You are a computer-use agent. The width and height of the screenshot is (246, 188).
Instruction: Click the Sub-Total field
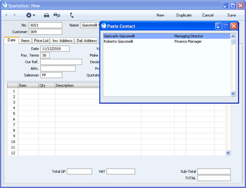(x=214, y=171)
